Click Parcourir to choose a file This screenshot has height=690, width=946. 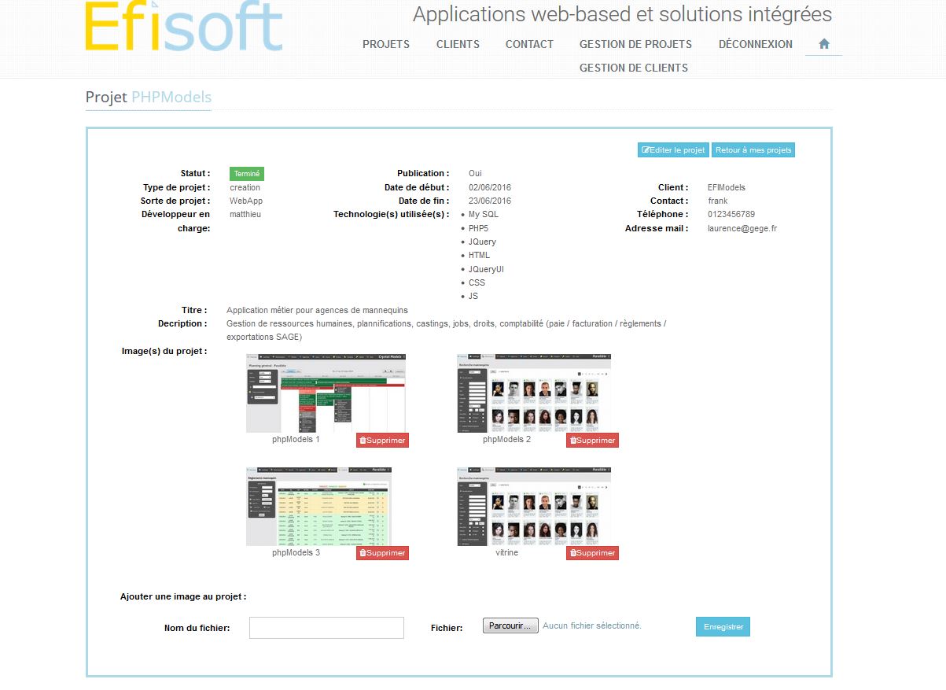pyautogui.click(x=510, y=626)
